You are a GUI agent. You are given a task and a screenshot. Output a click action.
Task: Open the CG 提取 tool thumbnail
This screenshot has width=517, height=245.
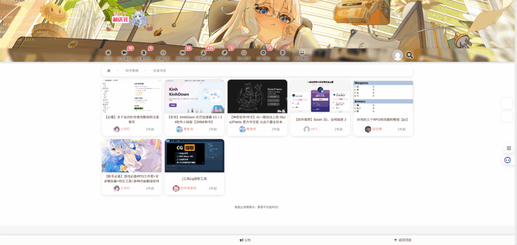point(194,156)
